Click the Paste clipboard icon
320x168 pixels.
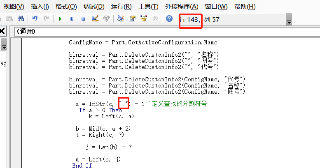(x=9, y=19)
